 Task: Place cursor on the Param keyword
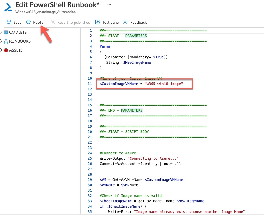[105, 46]
